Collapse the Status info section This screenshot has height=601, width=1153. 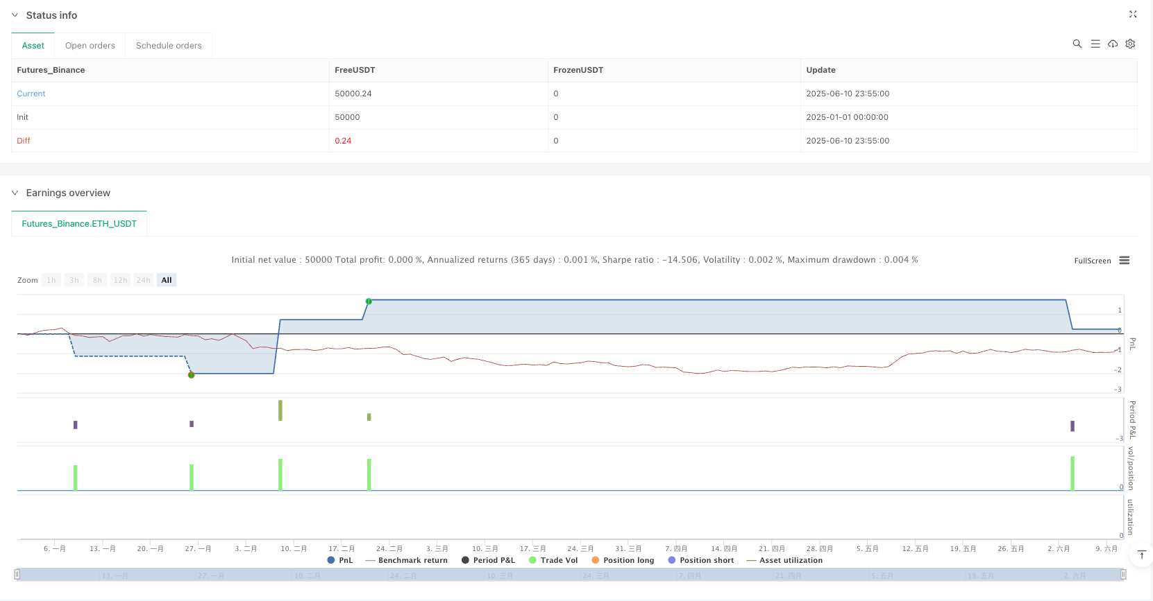15,15
